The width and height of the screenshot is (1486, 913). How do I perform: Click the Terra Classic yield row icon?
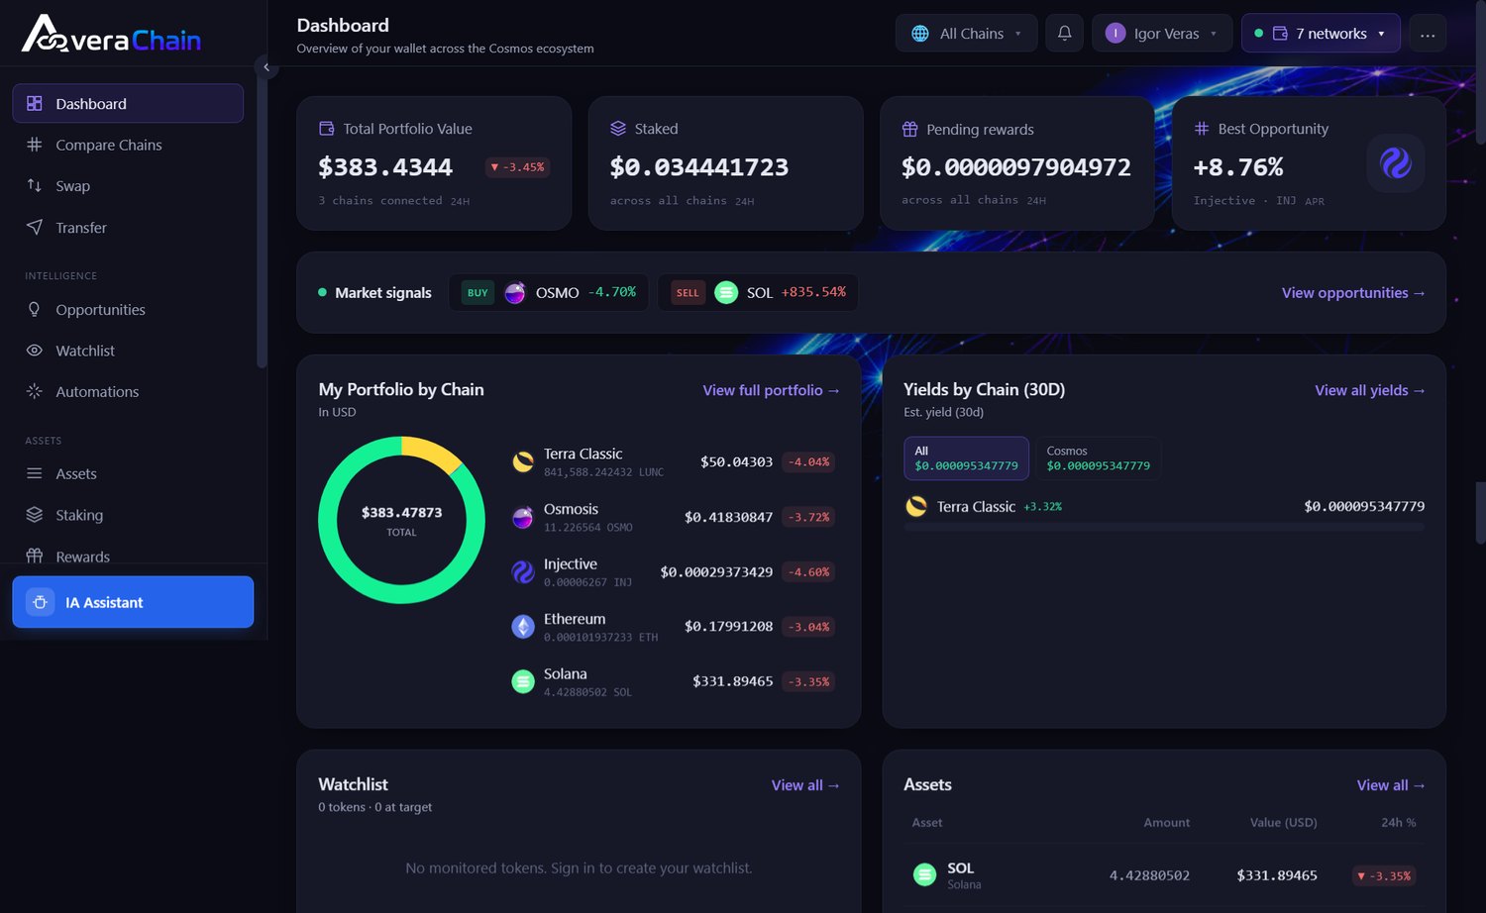click(x=916, y=506)
